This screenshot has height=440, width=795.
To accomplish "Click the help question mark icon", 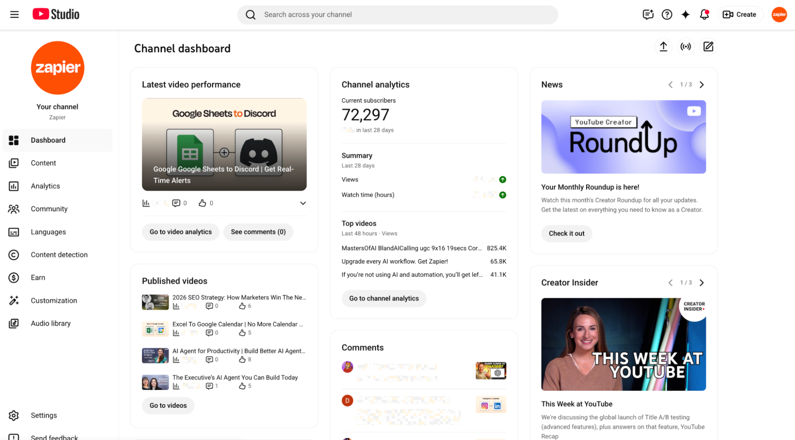I will (x=667, y=14).
